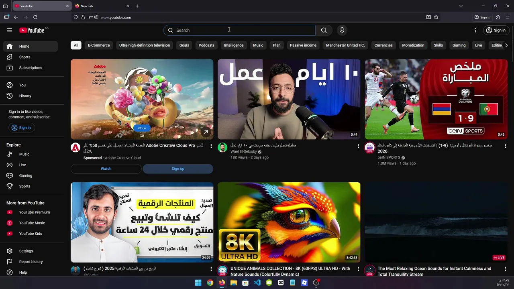Select the Podcasts filter chip

click(206, 45)
